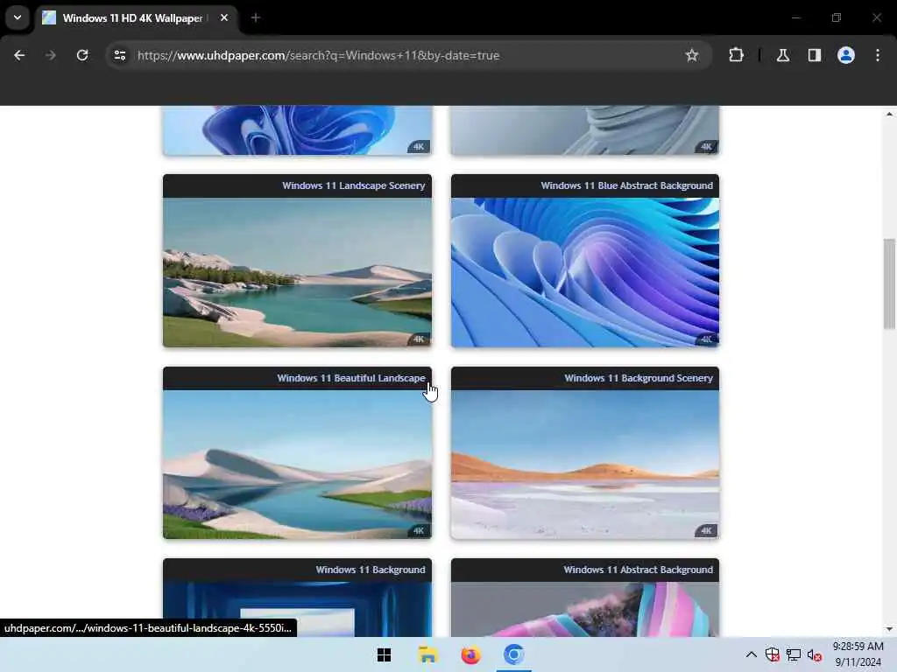
Task: Click the Chromium icon on the taskbar
Action: (513, 654)
